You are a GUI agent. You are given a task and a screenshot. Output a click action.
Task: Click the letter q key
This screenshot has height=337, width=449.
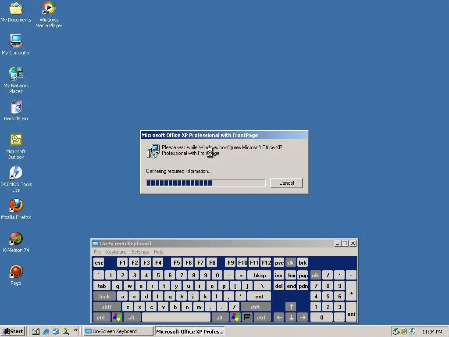click(x=117, y=286)
